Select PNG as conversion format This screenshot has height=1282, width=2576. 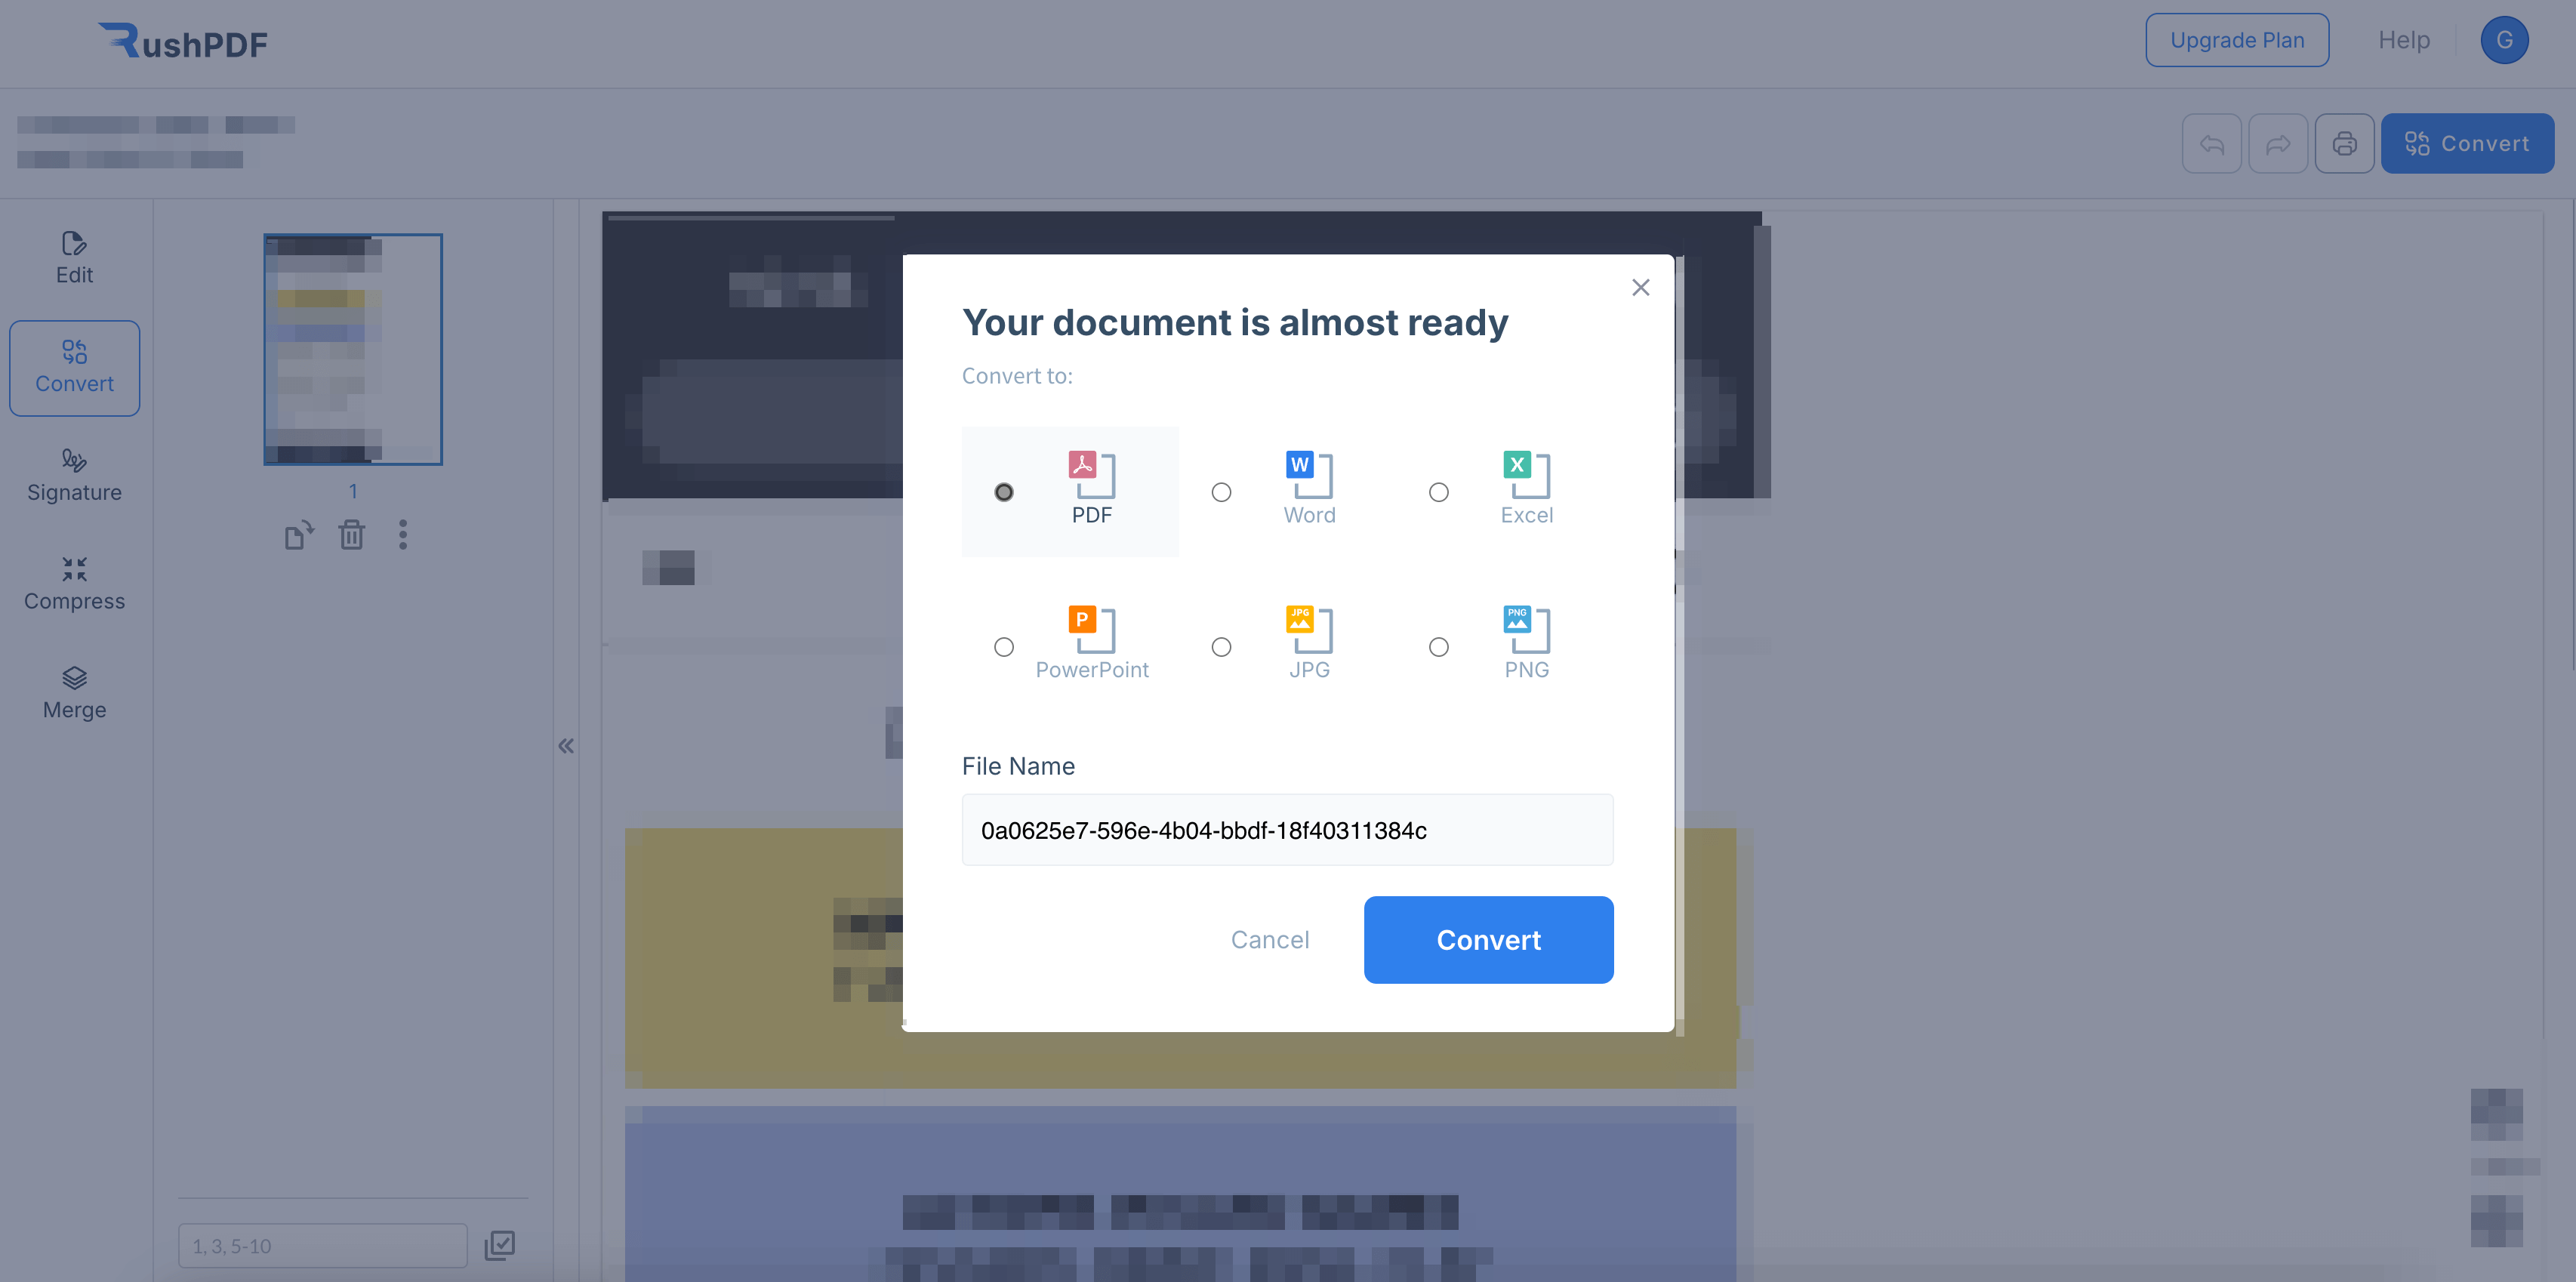pos(1436,646)
